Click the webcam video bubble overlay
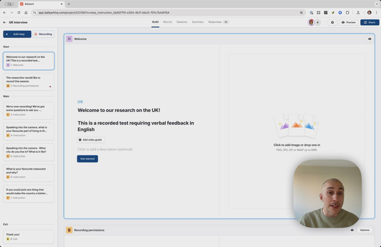This screenshot has height=247, width=381. [x=327, y=193]
